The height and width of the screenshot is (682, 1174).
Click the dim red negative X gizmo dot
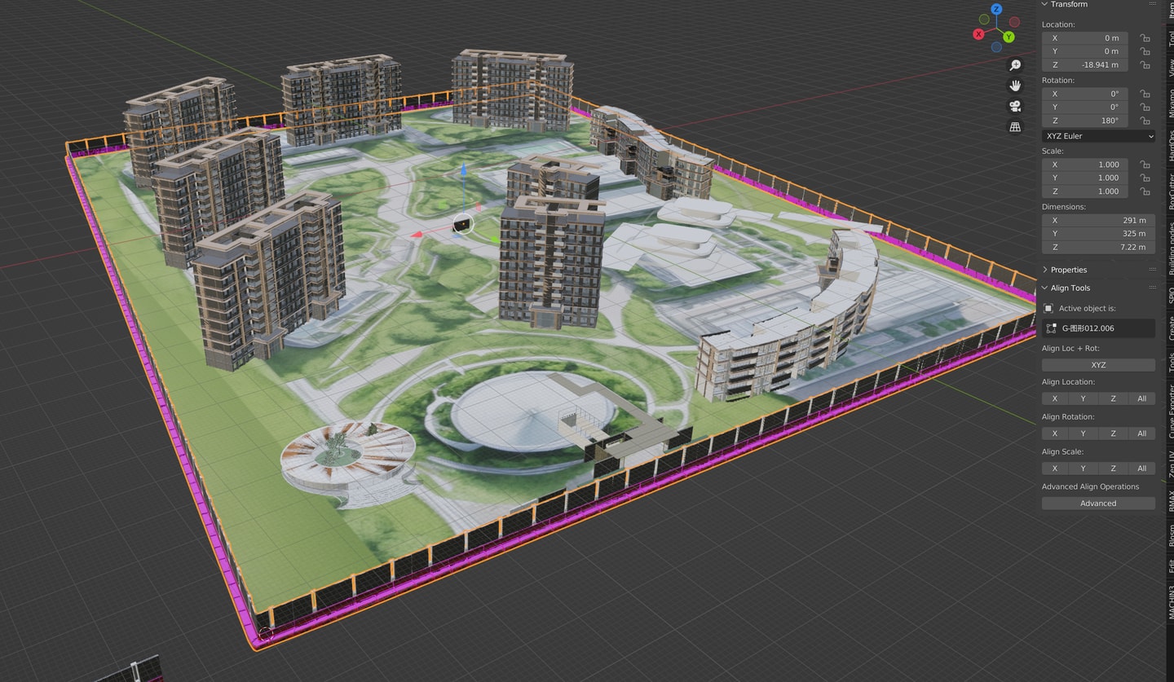(x=1014, y=22)
